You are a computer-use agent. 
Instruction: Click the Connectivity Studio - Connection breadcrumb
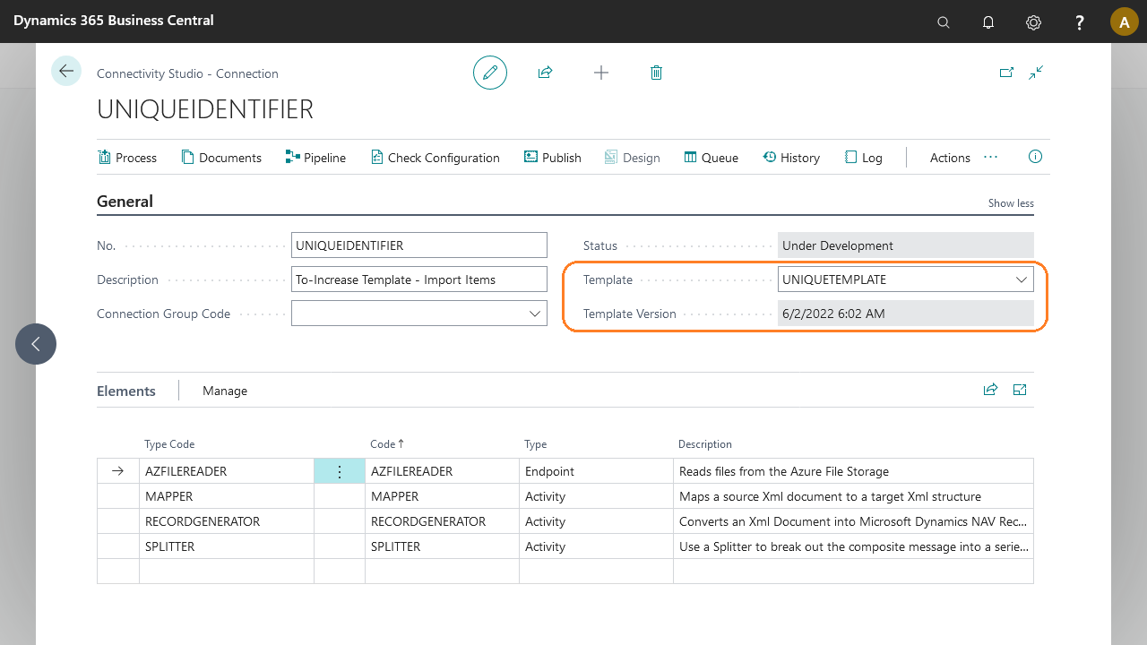(187, 73)
